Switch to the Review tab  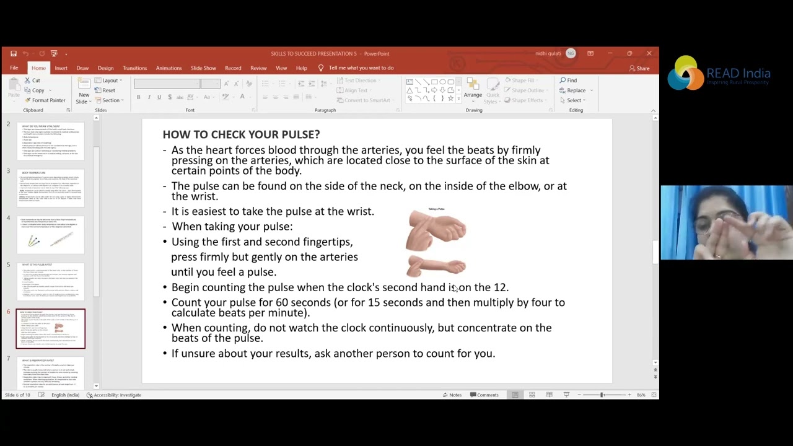tap(258, 68)
